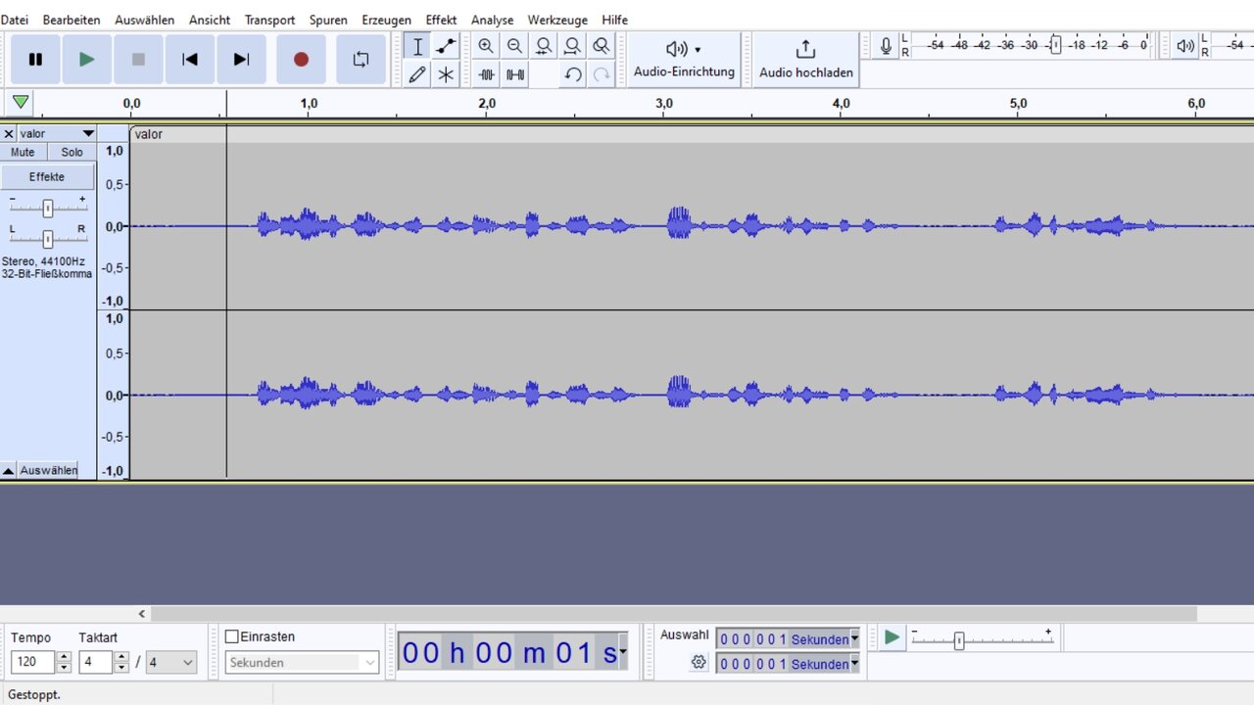
Task: Click the Trim audio outside selection icon
Action: tap(487, 74)
